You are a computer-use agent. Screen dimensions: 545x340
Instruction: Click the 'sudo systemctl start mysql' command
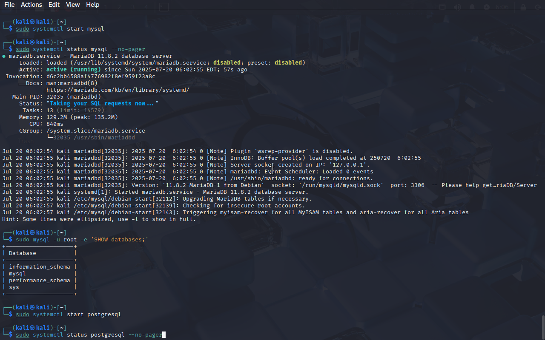(x=60, y=29)
